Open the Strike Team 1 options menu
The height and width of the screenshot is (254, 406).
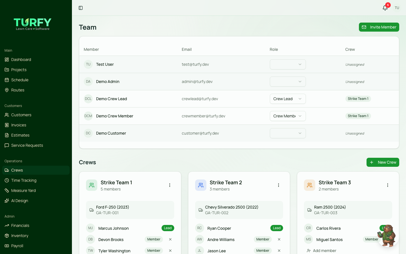click(170, 185)
